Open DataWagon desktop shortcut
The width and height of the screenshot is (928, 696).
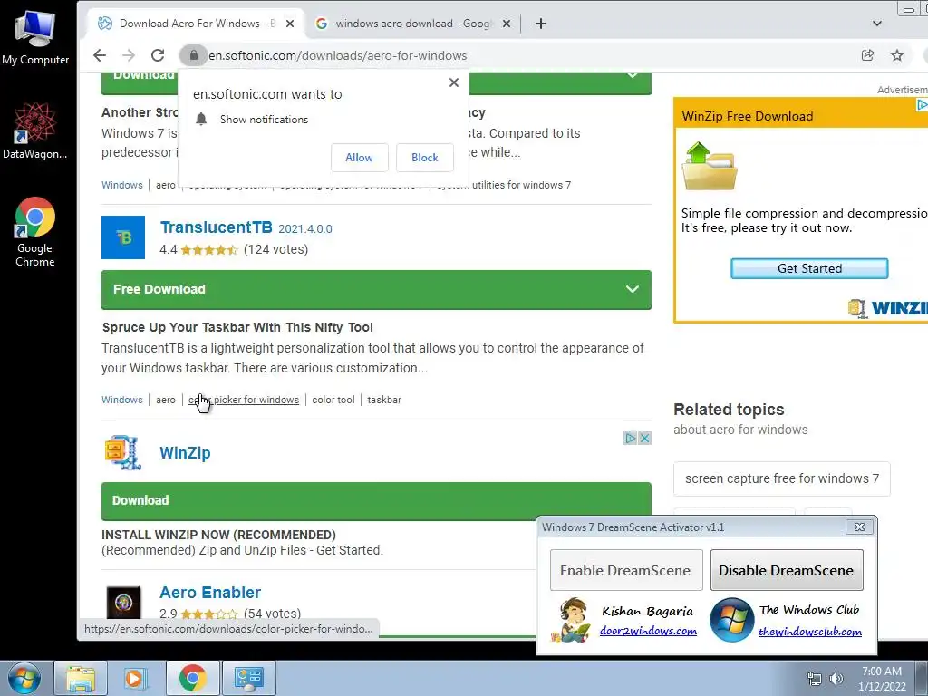click(x=35, y=130)
